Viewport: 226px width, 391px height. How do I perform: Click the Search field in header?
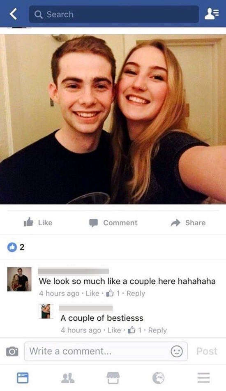pos(114,14)
